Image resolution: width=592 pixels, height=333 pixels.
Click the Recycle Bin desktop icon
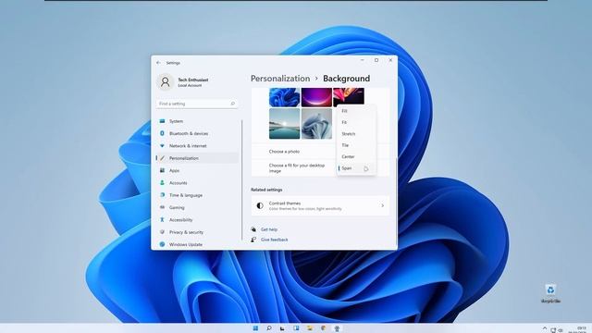pyautogui.click(x=550, y=294)
